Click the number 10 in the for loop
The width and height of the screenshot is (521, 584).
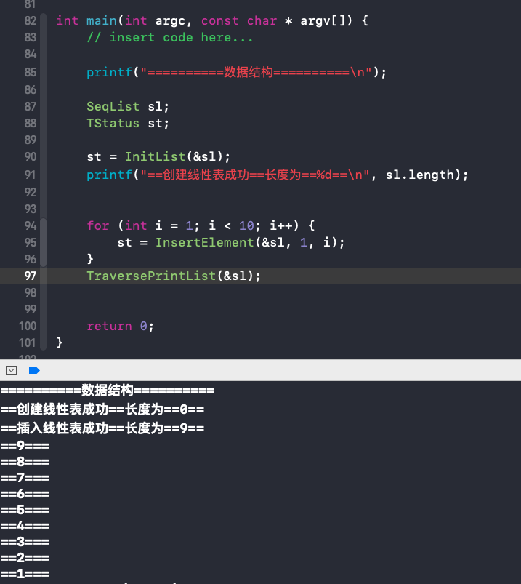246,225
